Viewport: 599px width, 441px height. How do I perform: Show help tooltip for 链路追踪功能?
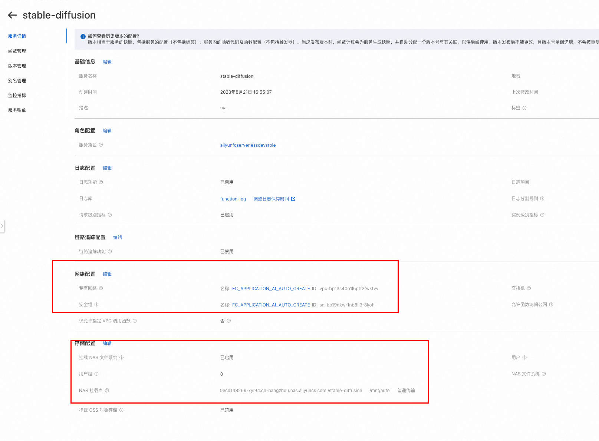click(x=110, y=252)
